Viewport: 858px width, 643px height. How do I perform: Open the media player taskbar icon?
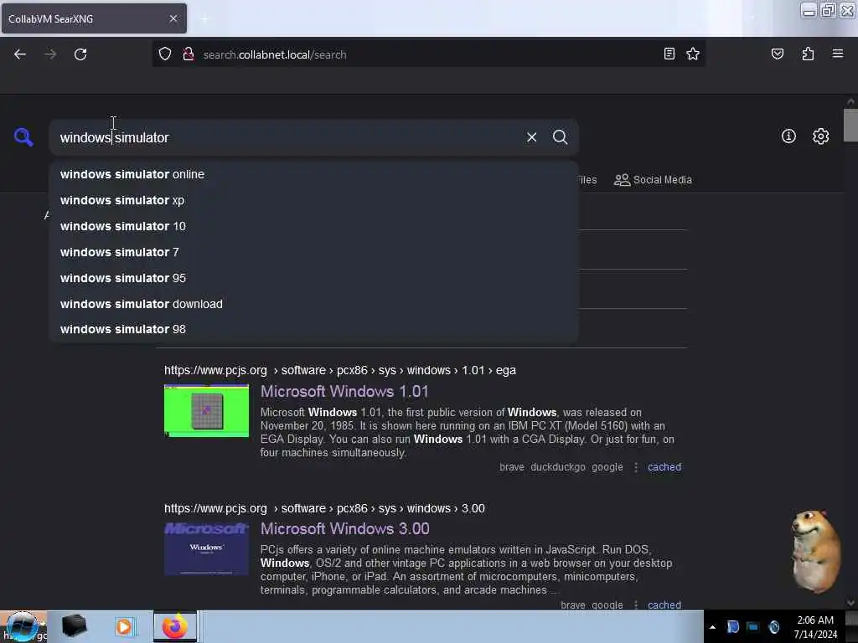pyautogui.click(x=124, y=626)
